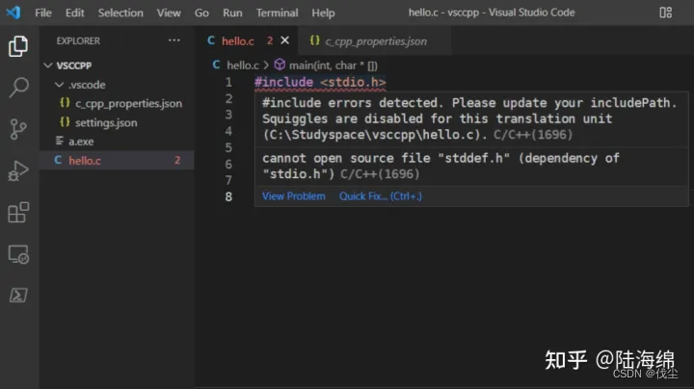
Task: Click line number 5 in gutter
Action: coord(228,147)
